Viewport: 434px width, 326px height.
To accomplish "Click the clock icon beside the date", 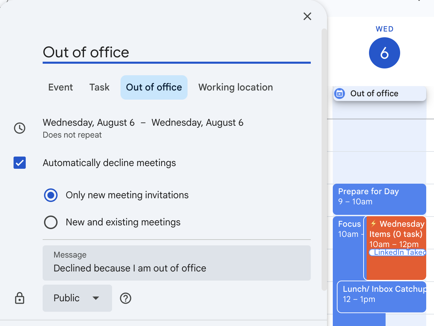I will tap(20, 128).
